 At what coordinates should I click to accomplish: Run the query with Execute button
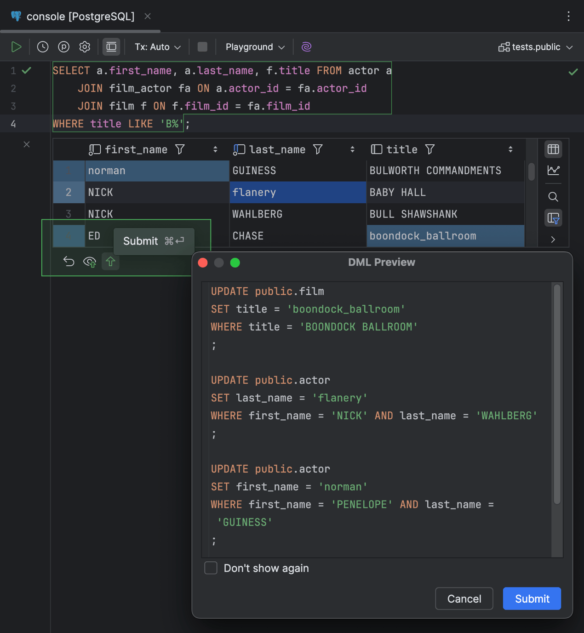pos(16,47)
